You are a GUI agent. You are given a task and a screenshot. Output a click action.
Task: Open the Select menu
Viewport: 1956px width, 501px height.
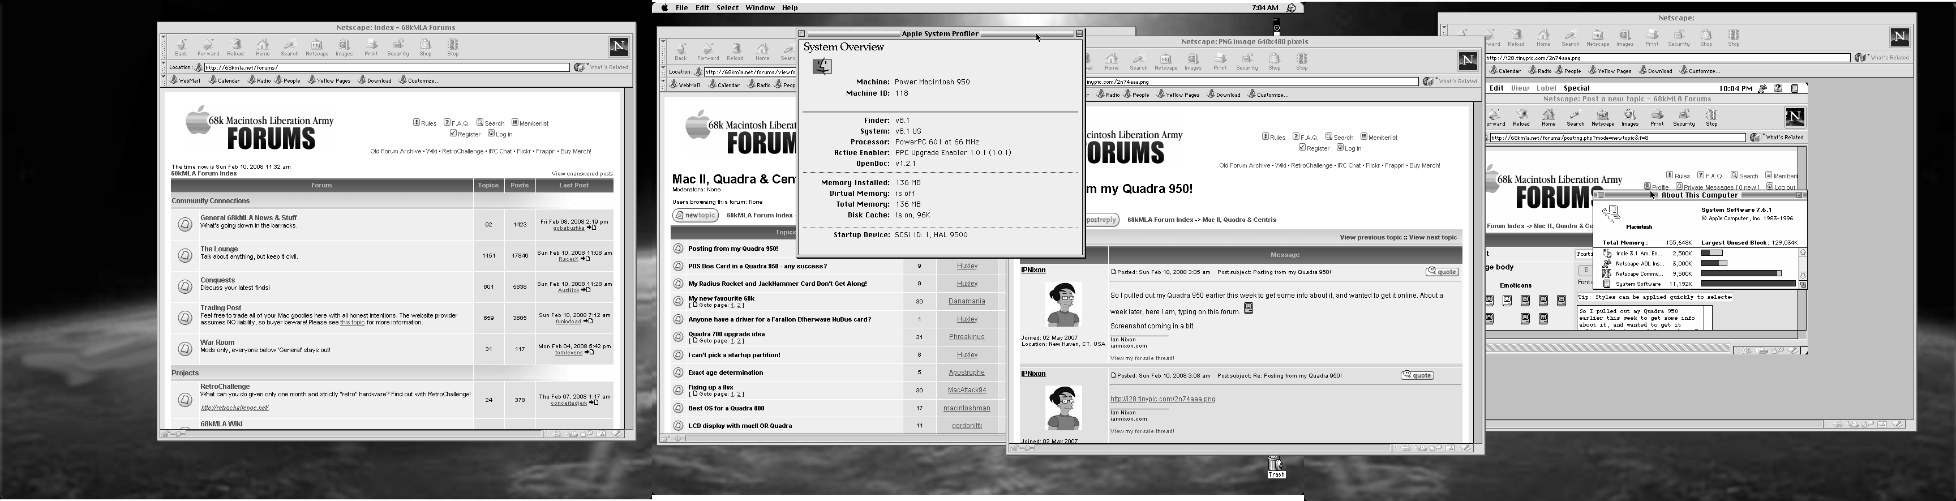tap(727, 7)
